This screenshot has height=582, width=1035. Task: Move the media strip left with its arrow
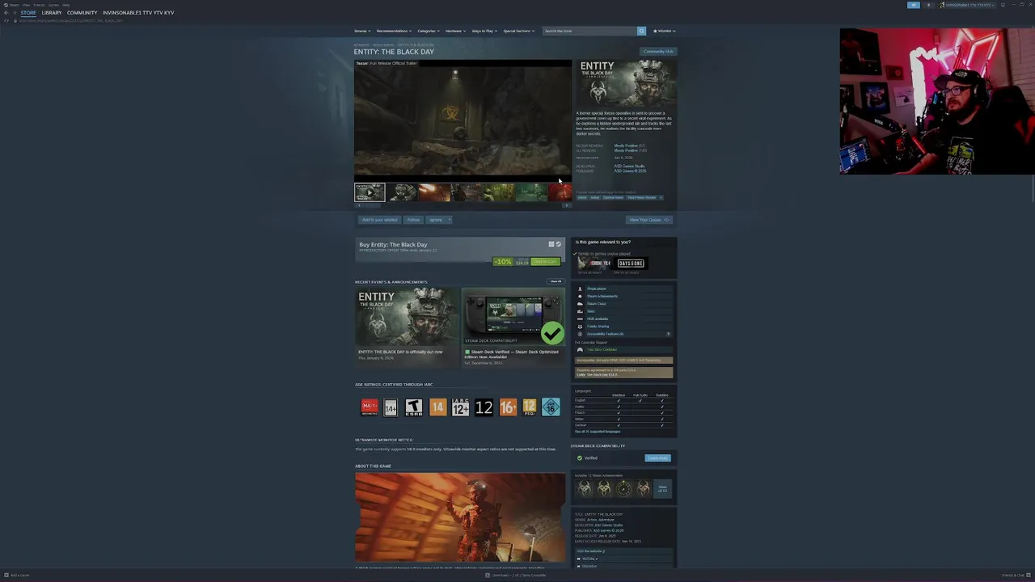[x=359, y=205]
